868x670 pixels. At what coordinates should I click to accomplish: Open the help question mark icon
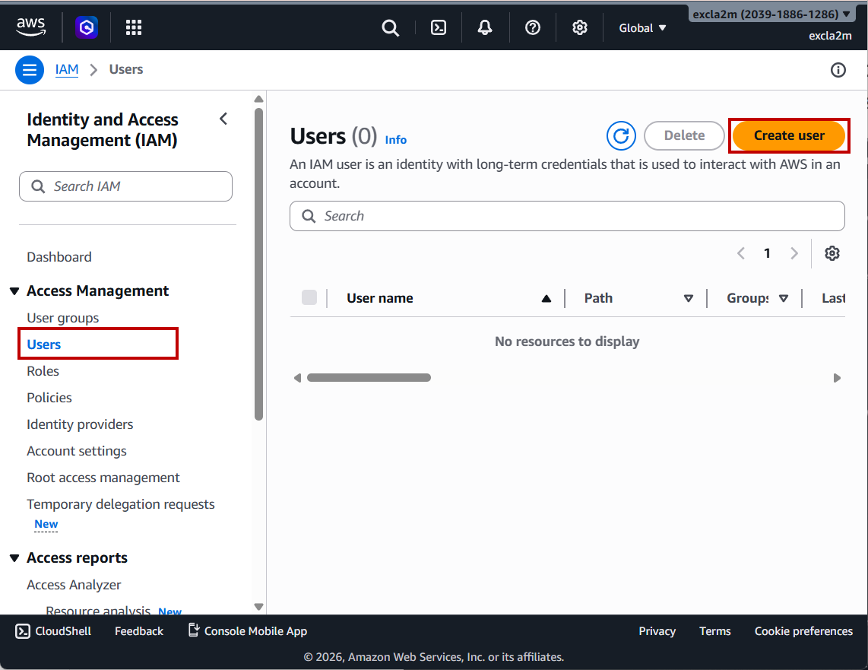pos(533,28)
